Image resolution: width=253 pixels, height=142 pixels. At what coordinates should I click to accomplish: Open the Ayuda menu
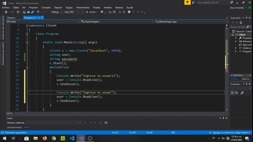pyautogui.click(x=130, y=7)
